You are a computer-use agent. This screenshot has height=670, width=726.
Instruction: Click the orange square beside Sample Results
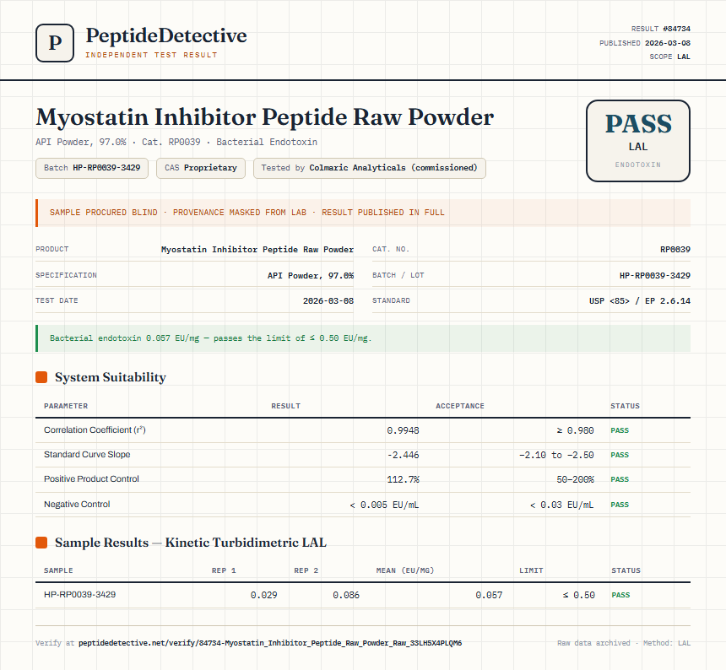tap(41, 543)
